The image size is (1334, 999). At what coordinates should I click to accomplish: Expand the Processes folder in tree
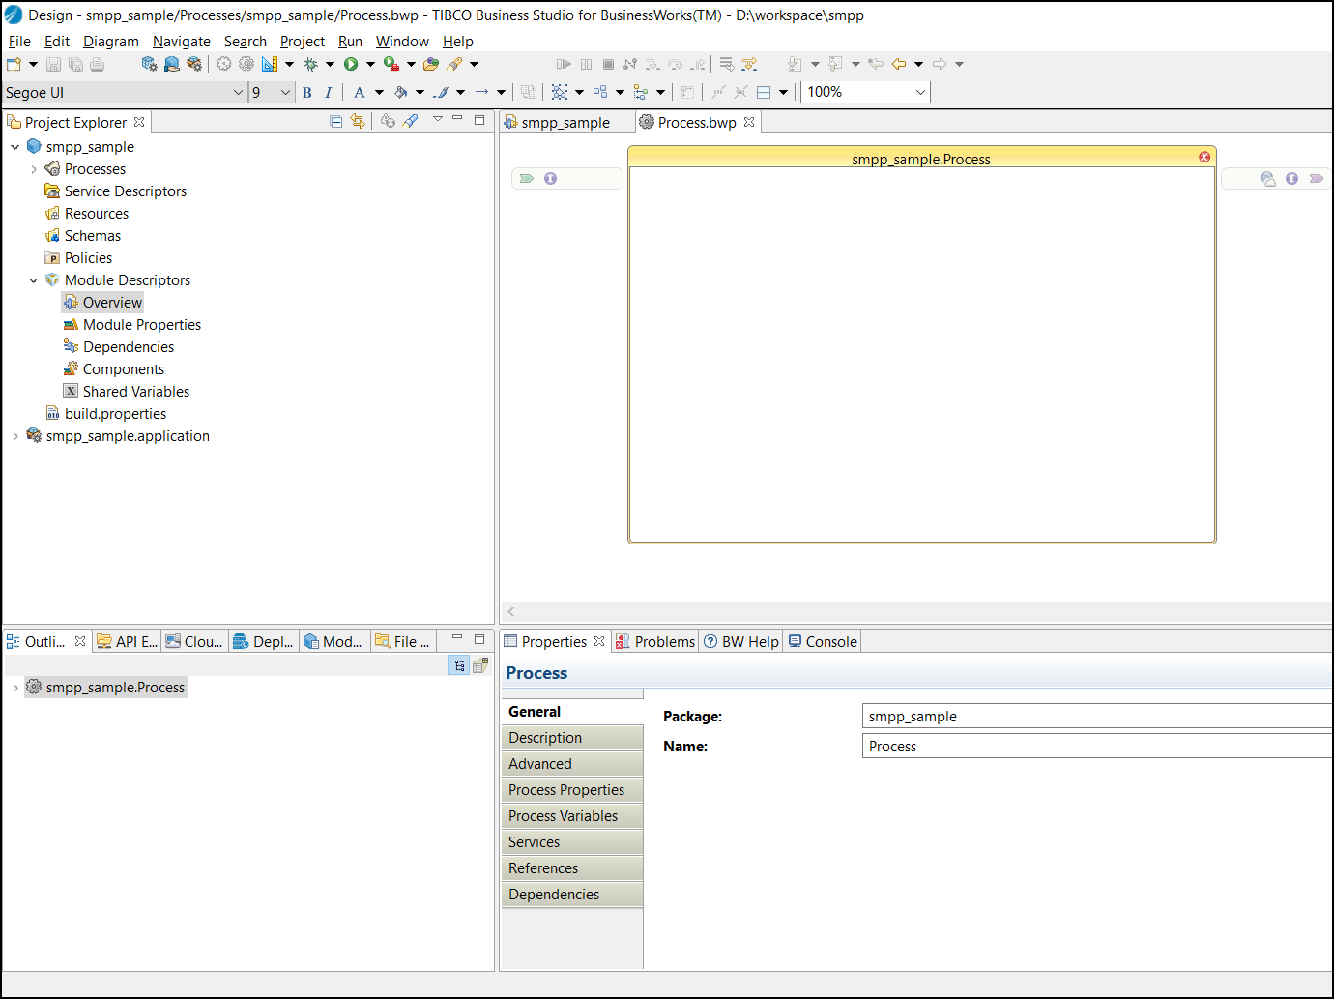(34, 169)
